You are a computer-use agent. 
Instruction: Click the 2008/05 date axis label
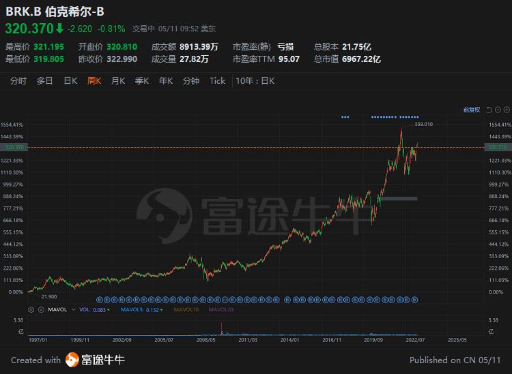pos(205,340)
